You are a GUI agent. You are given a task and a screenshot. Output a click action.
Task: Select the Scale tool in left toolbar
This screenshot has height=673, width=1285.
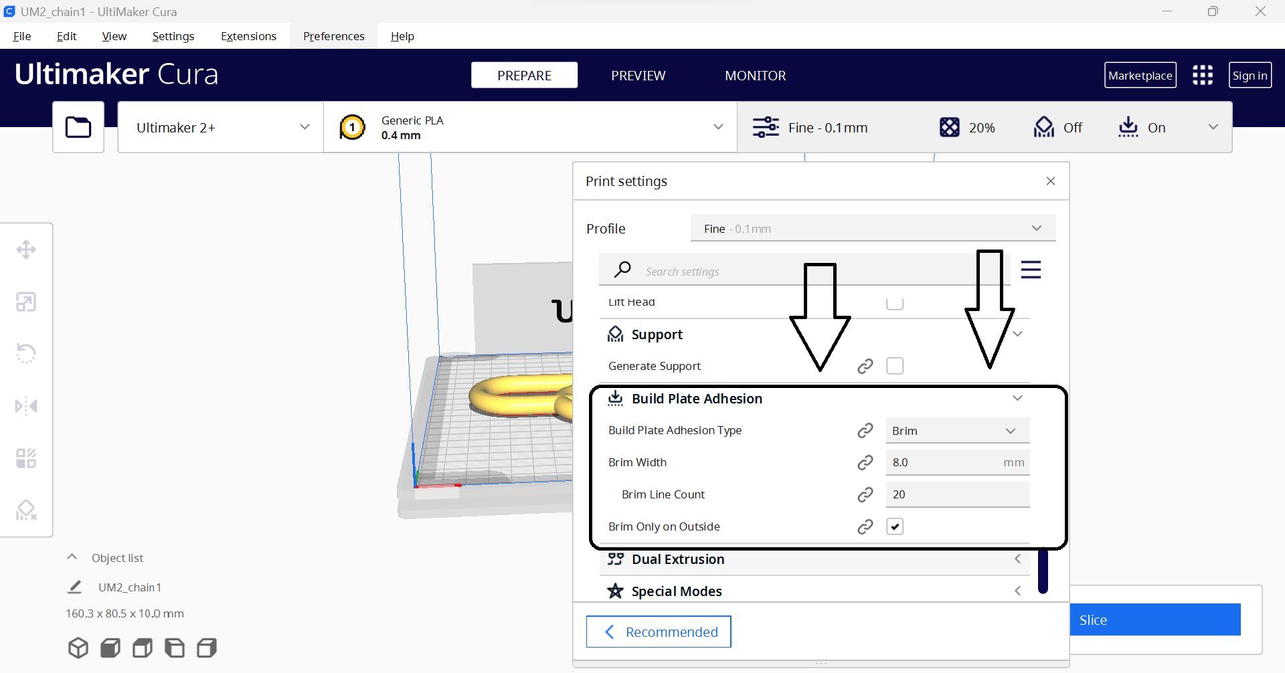26,302
